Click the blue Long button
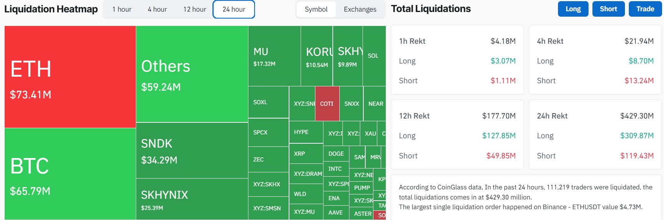The width and height of the screenshot is (664, 220). [x=573, y=9]
